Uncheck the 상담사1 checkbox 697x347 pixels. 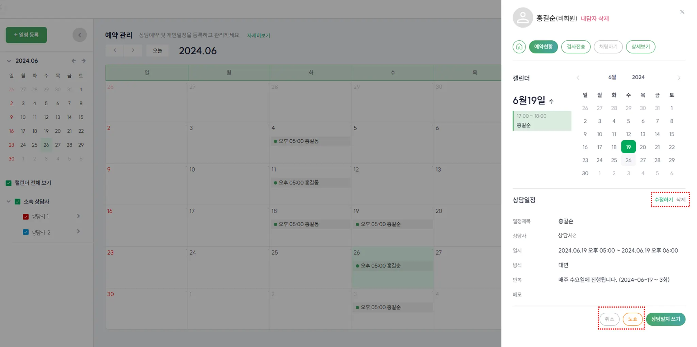click(26, 217)
